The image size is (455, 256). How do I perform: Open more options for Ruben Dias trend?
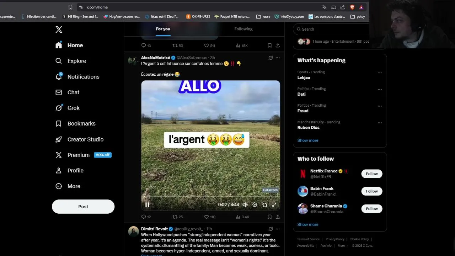380,123
